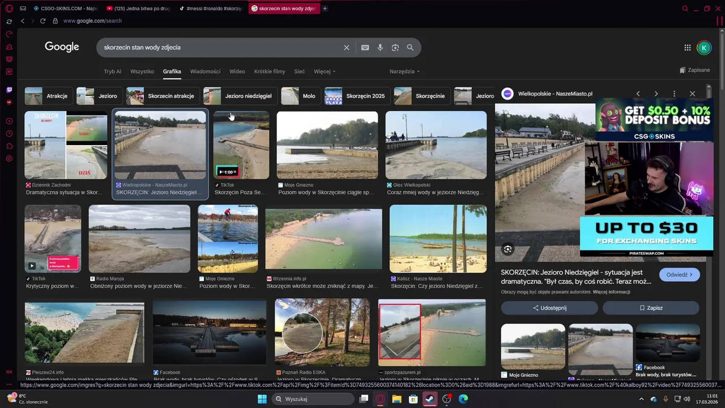
Task: Click the Odwiedź visit button
Action: [679, 275]
